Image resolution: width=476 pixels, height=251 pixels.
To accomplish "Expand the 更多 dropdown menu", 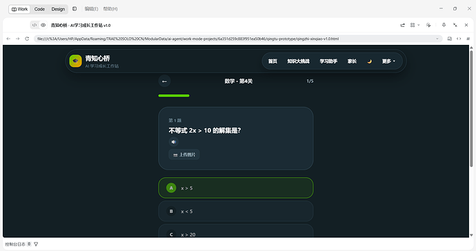I will click(388, 61).
